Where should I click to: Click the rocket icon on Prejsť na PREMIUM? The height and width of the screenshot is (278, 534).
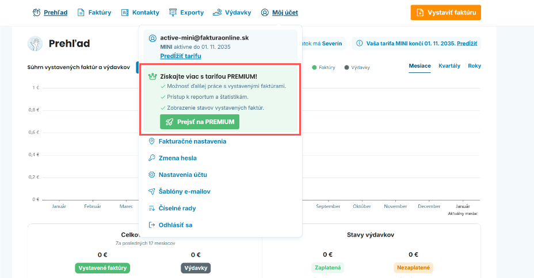pos(169,122)
